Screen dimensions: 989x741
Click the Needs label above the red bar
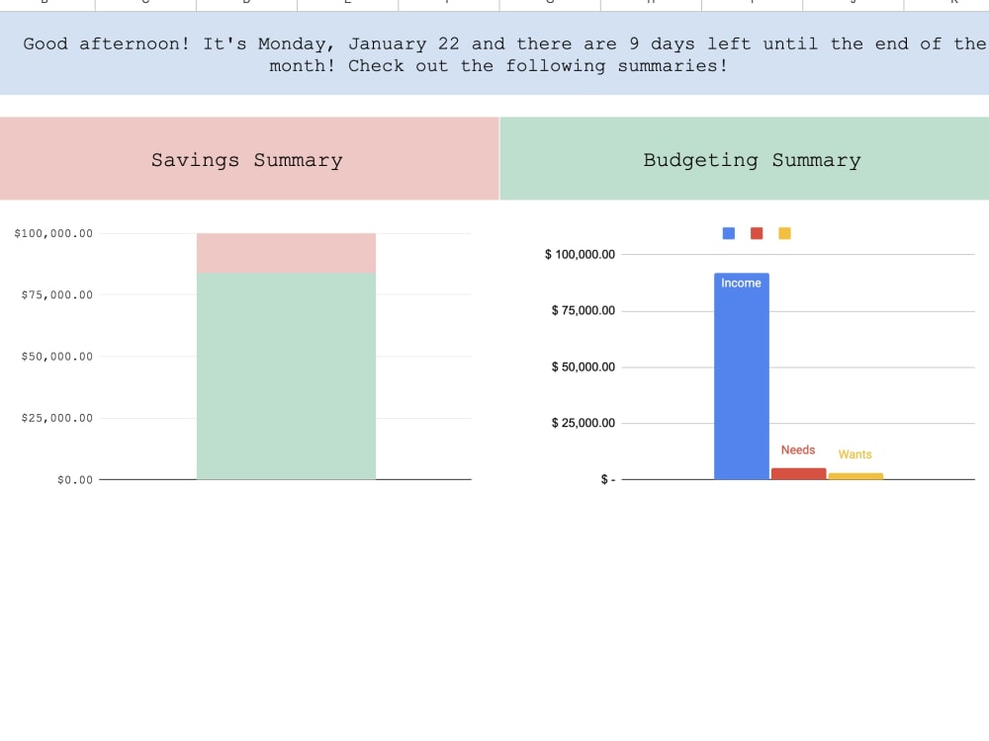pyautogui.click(x=797, y=450)
